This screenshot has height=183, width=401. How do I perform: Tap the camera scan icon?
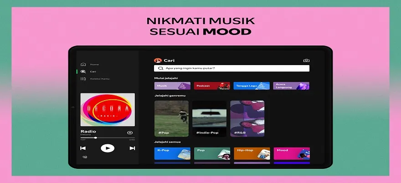tap(306, 61)
